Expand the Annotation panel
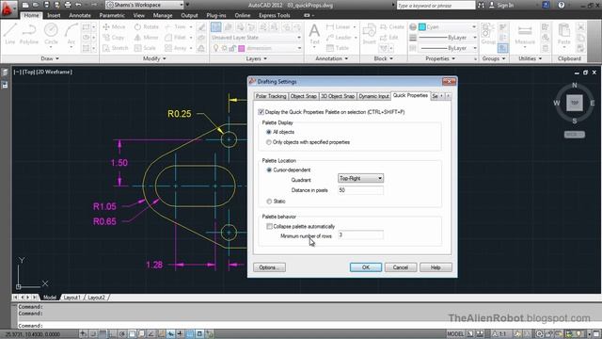Image resolution: width=602 pixels, height=339 pixels. tap(332, 58)
